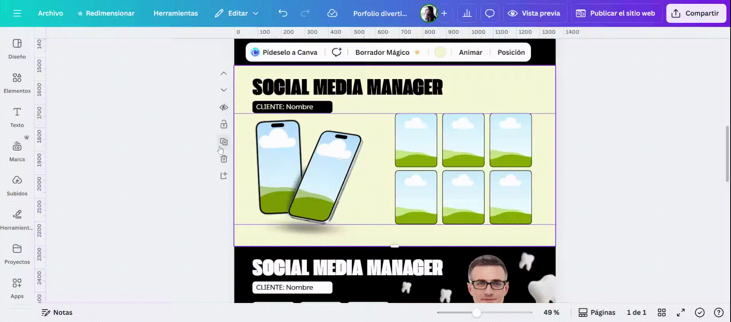The image size is (731, 322).
Task: Click the Compartir button
Action: (696, 13)
